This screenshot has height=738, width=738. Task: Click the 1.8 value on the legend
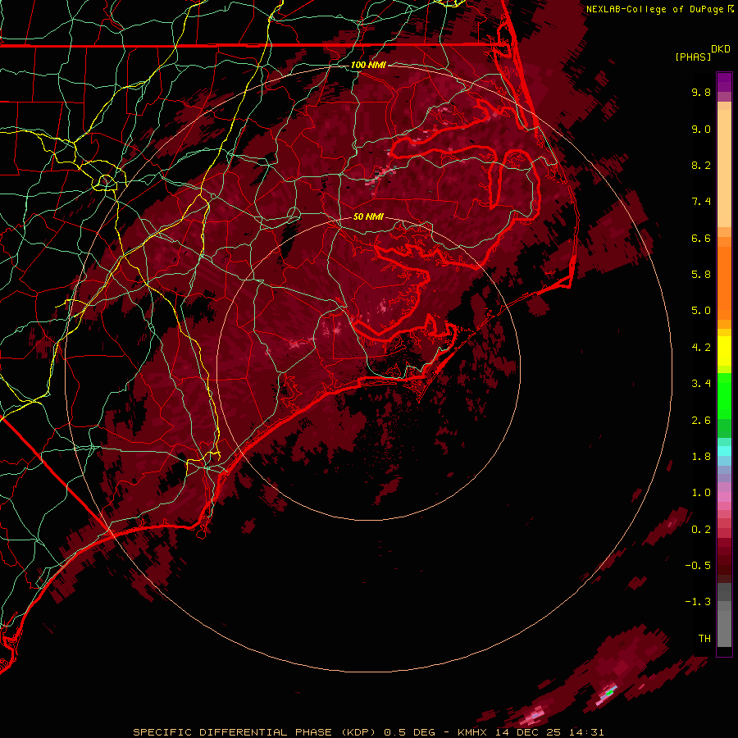pyautogui.click(x=701, y=457)
